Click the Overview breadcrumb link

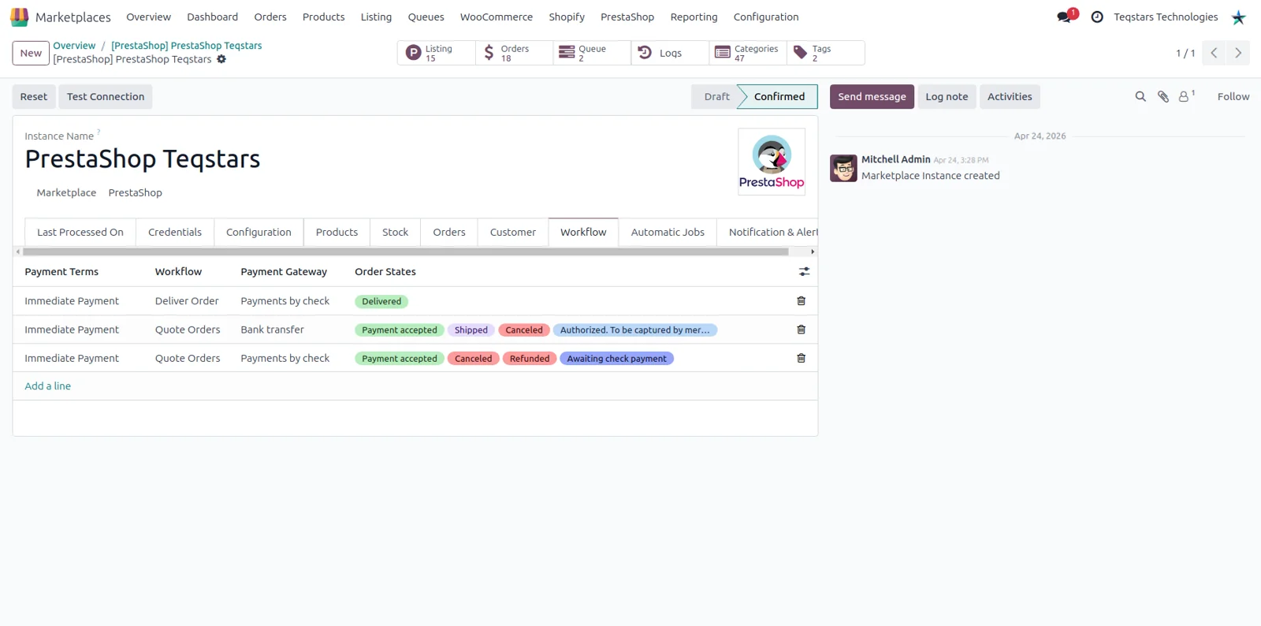(74, 46)
